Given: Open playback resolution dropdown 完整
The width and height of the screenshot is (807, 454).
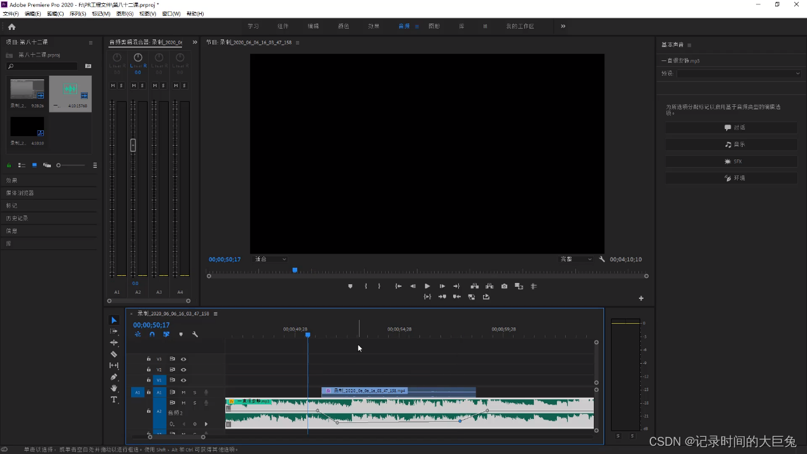Looking at the screenshot, I should click(x=576, y=259).
